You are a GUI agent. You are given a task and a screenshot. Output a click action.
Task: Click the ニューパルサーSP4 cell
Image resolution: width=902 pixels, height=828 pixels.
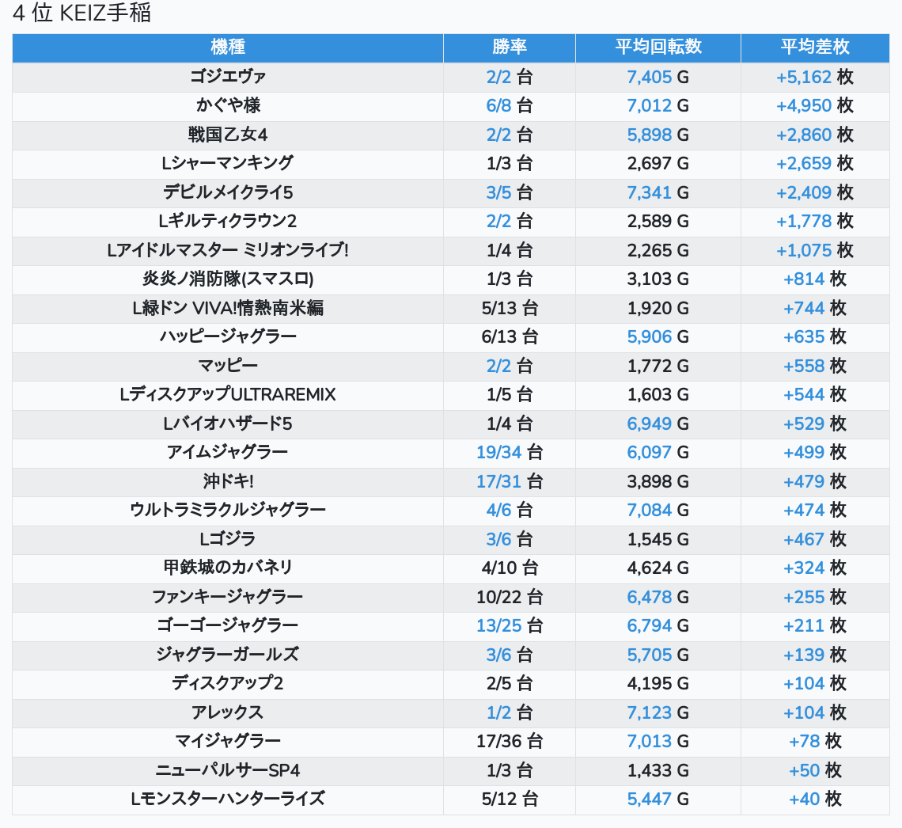(x=228, y=770)
